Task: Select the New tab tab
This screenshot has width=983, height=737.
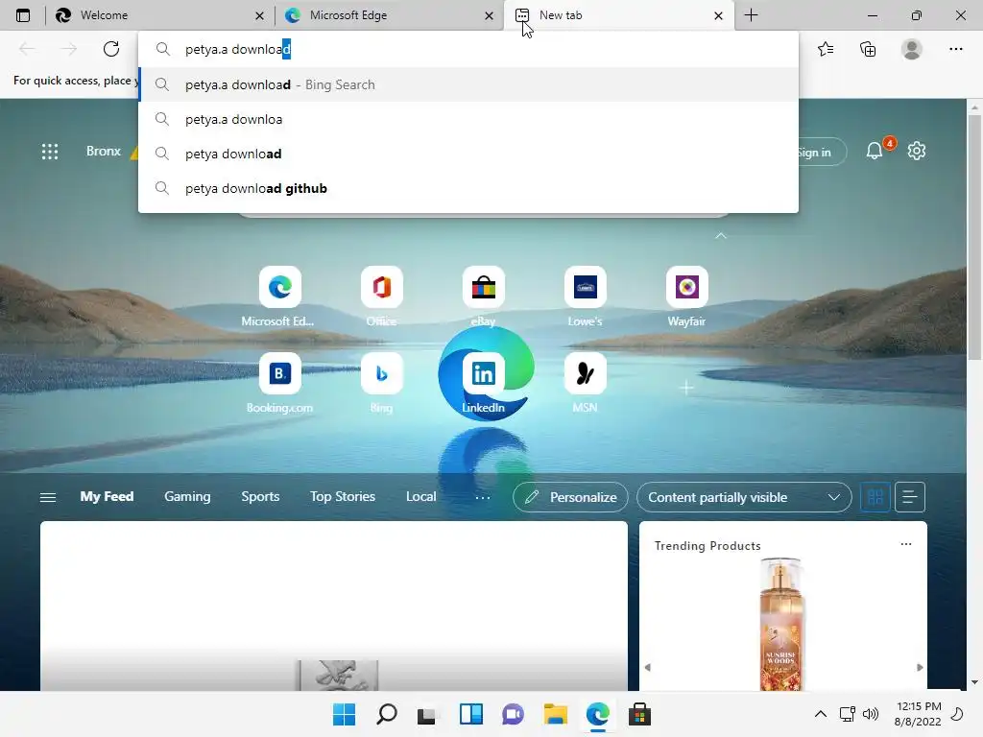Action: (x=618, y=15)
